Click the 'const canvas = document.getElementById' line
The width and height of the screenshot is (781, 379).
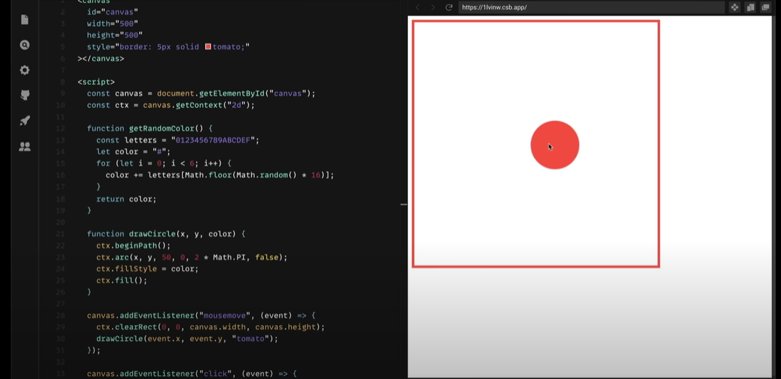click(x=201, y=93)
